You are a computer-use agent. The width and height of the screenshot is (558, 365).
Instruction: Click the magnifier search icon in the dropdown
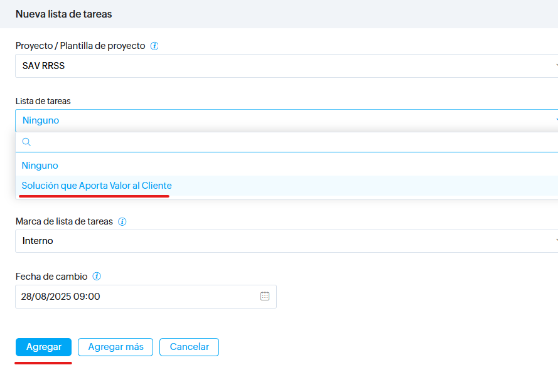[26, 142]
